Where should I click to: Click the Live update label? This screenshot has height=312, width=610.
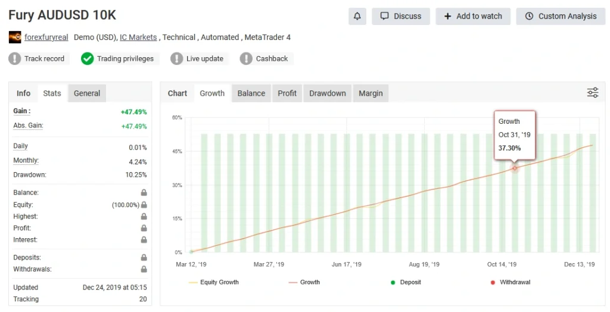tap(205, 59)
